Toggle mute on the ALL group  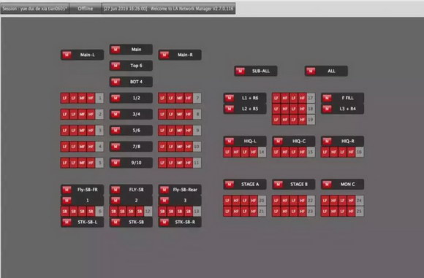311,71
